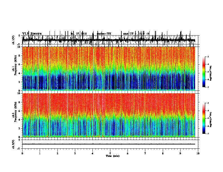Click the "-5" volt tick on ch.3(V) axis
This screenshot has width=223, height=172.
(19, 149)
